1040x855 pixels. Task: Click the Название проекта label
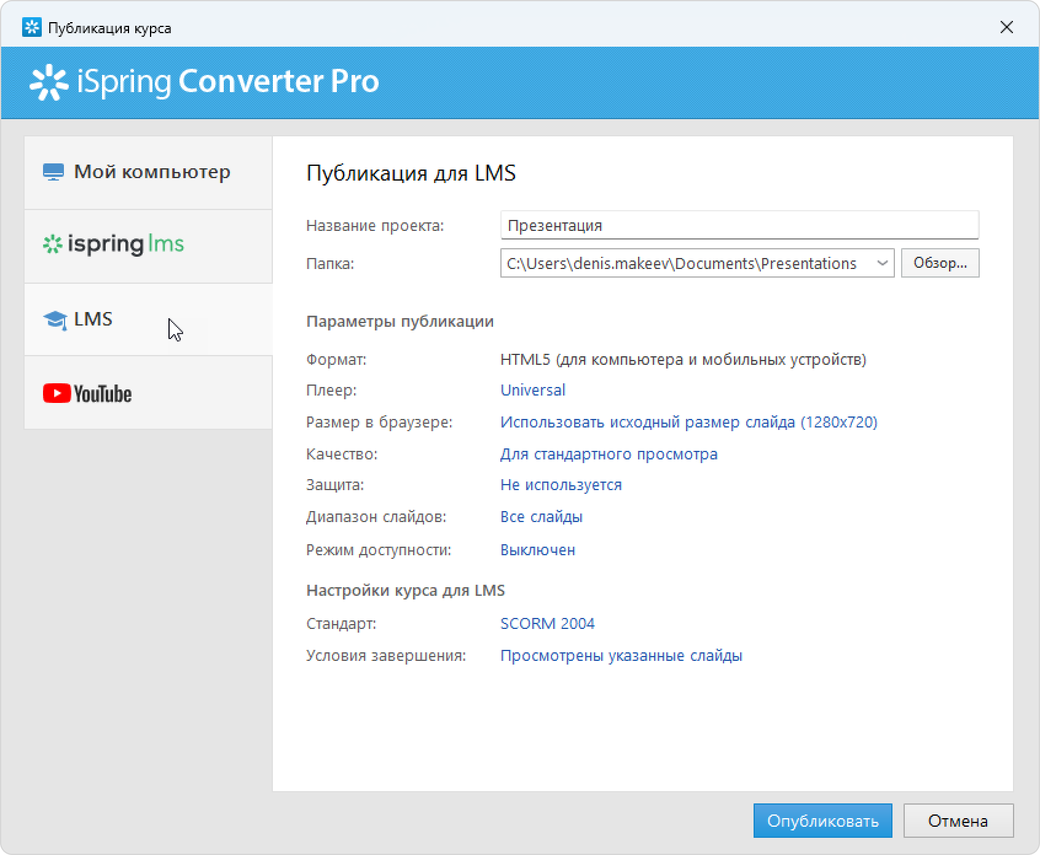coord(375,225)
